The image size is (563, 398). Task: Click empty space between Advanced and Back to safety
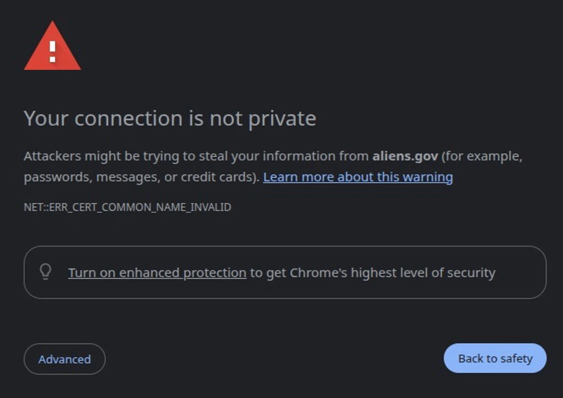[x=274, y=359]
